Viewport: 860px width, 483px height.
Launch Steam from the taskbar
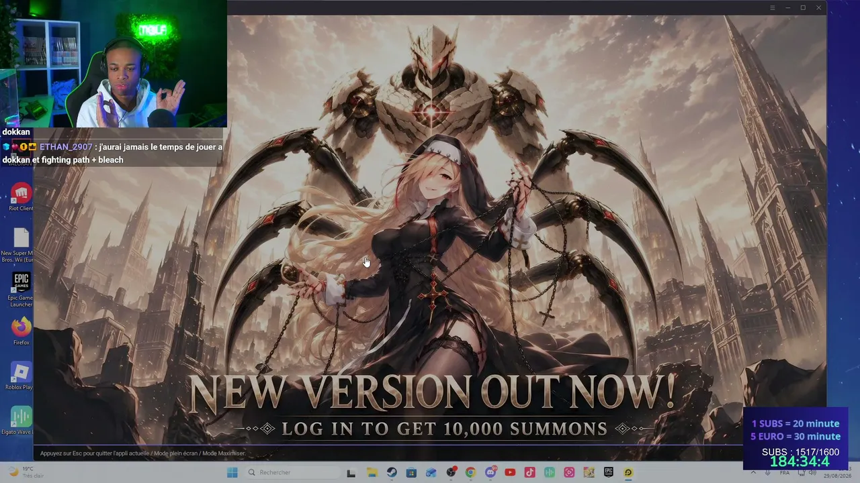pyautogui.click(x=391, y=473)
